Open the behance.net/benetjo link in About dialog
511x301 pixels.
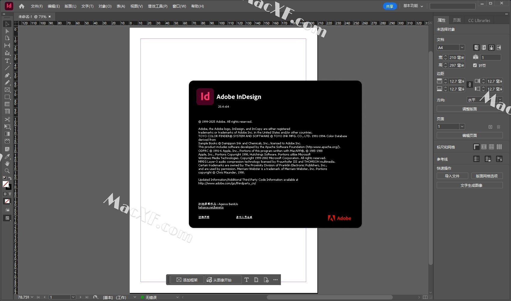pyautogui.click(x=211, y=207)
